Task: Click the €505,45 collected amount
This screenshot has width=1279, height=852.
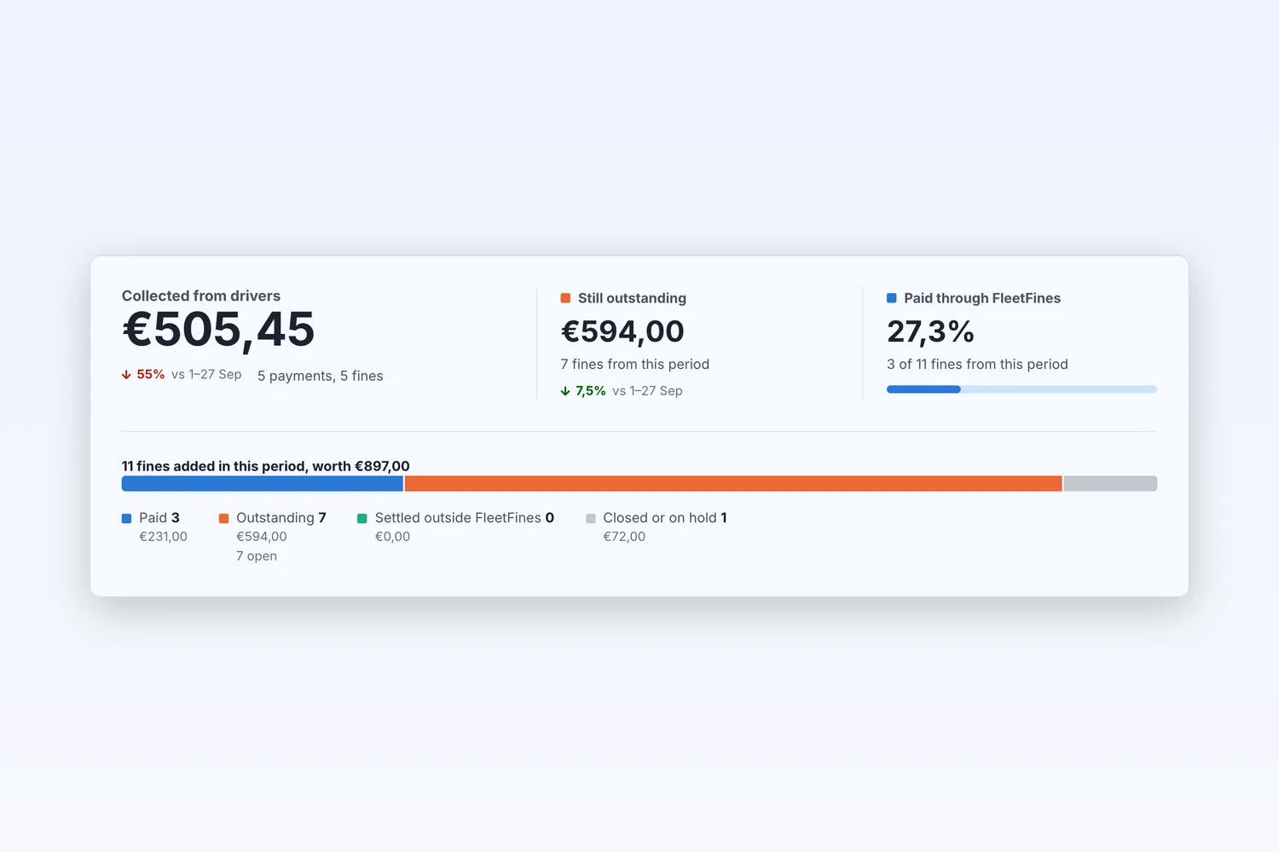Action: pos(218,330)
